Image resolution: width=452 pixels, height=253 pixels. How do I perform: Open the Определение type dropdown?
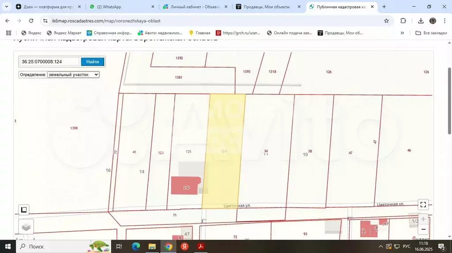(73, 74)
